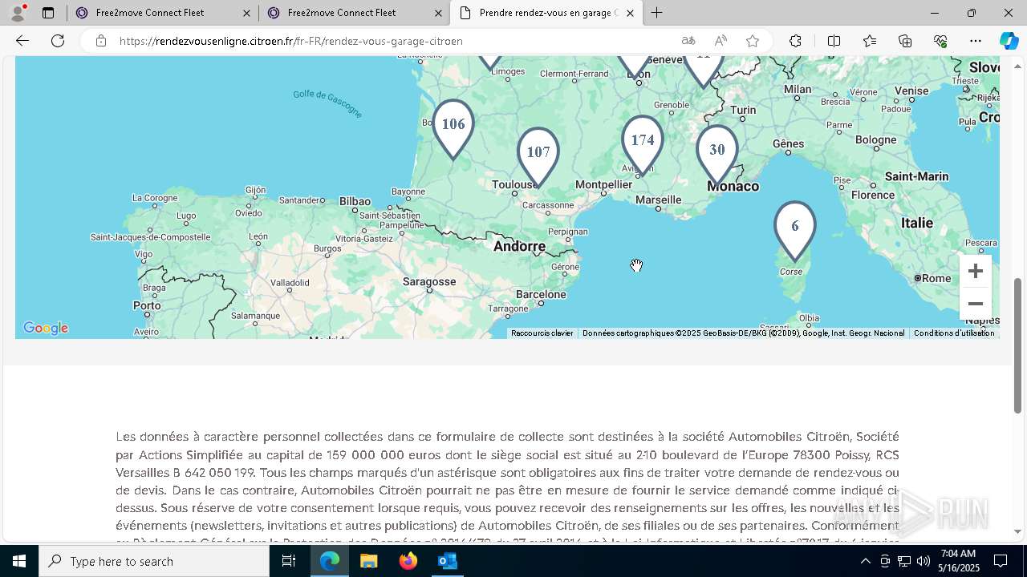This screenshot has width=1027, height=577.
Task: Open the 6 garages cluster on Corse
Action: click(x=795, y=230)
